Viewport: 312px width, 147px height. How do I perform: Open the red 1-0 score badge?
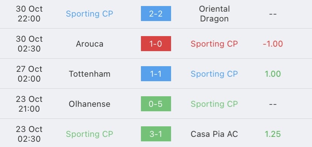pos(156,44)
